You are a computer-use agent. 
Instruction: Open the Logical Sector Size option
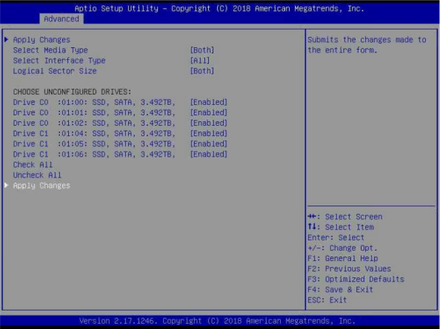(55, 71)
